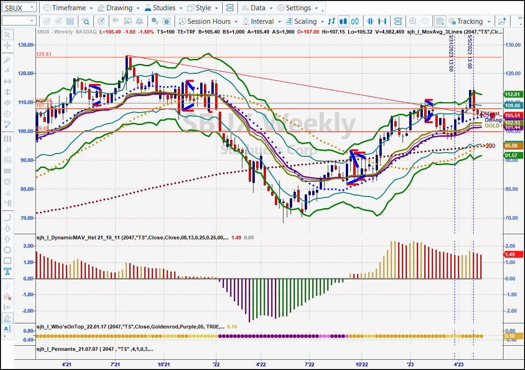Select the crosshair cursor tool

[7, 46]
